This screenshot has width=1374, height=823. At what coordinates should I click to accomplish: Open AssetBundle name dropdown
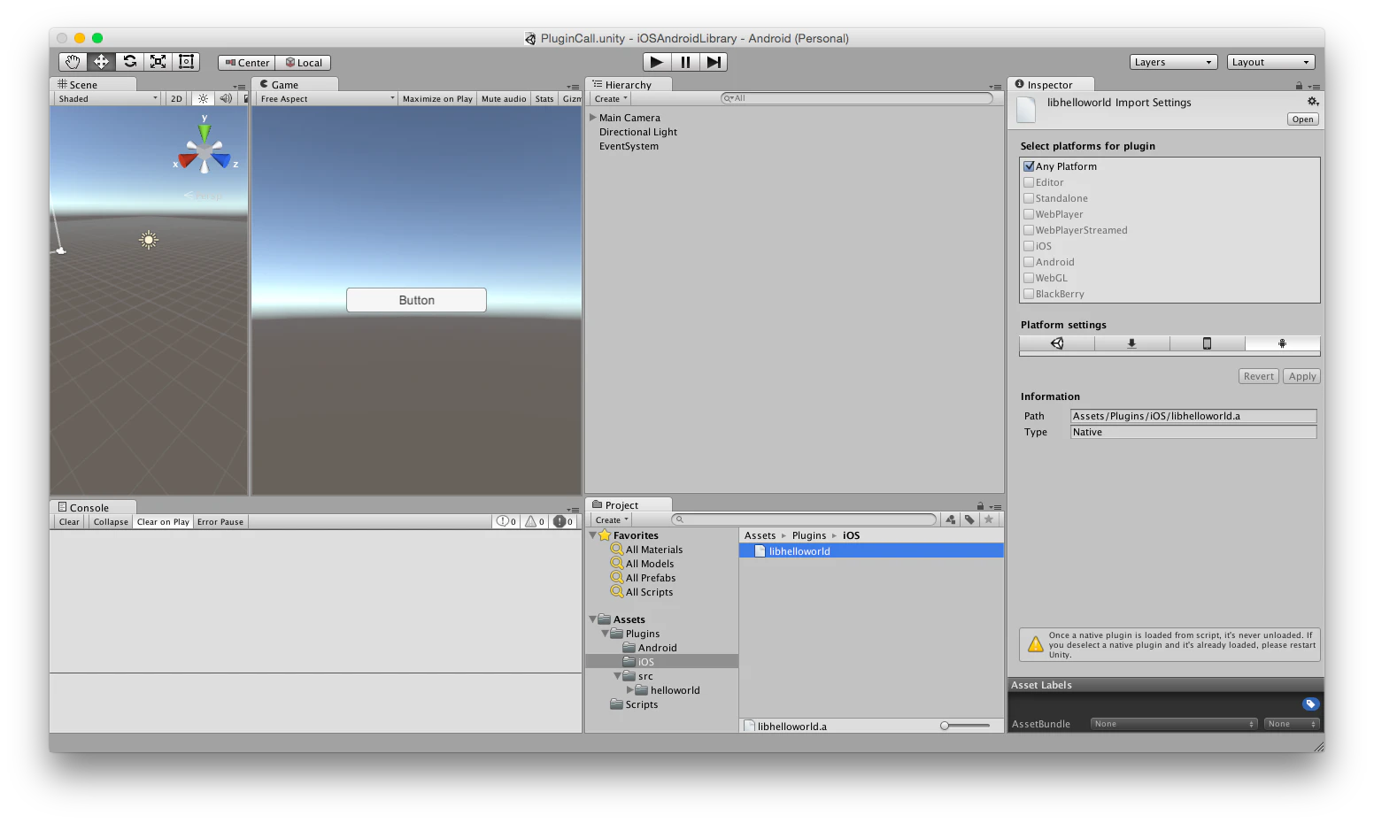[1174, 724]
